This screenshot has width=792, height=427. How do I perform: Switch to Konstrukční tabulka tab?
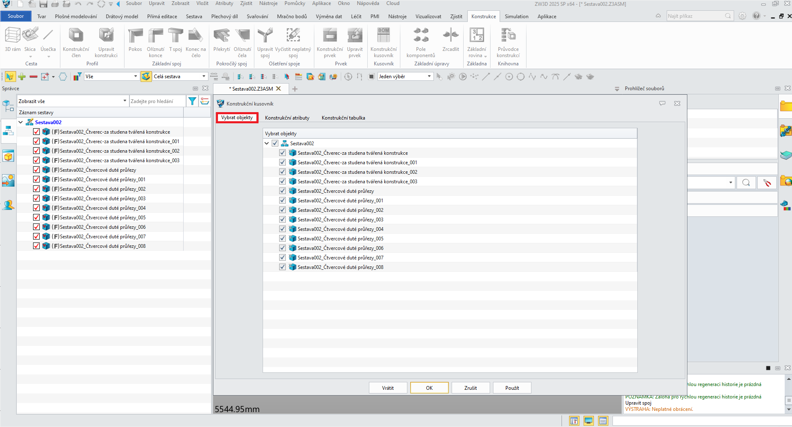[x=343, y=118]
